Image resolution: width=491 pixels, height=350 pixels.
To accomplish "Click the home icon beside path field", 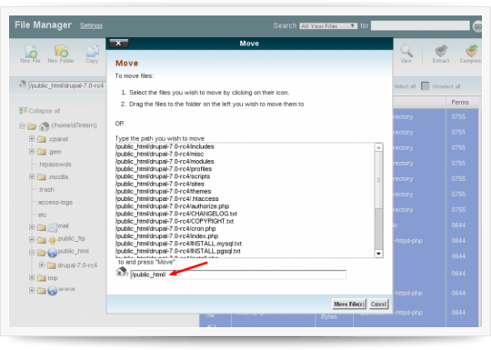I will [22, 84].
